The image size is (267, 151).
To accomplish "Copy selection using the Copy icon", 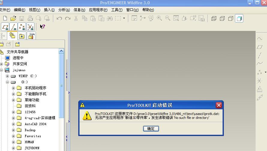I will tap(85, 18).
